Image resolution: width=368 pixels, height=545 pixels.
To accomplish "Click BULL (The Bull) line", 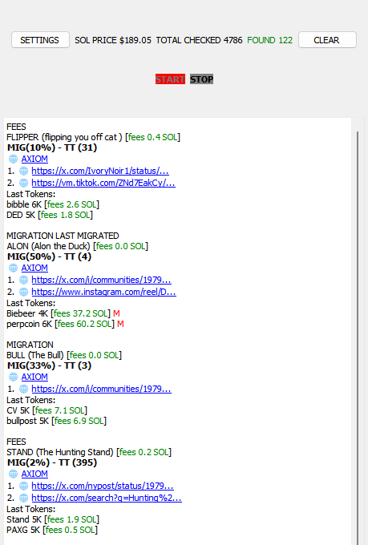I will point(64,355).
